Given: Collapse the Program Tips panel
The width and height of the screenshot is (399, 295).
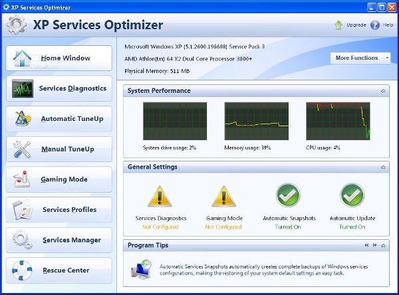Looking at the screenshot, I should (x=383, y=245).
